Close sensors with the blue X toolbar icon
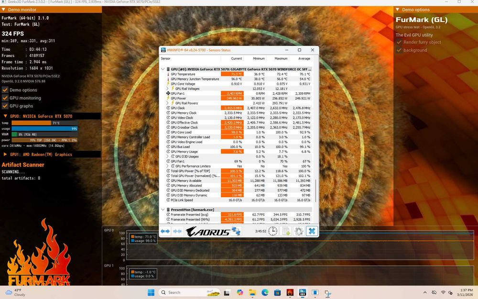 click(312, 231)
